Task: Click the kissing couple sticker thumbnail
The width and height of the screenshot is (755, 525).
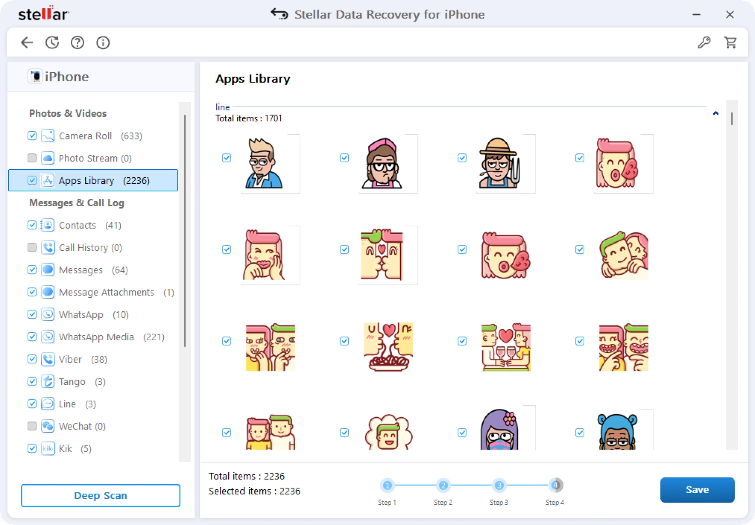Action: 388,255
